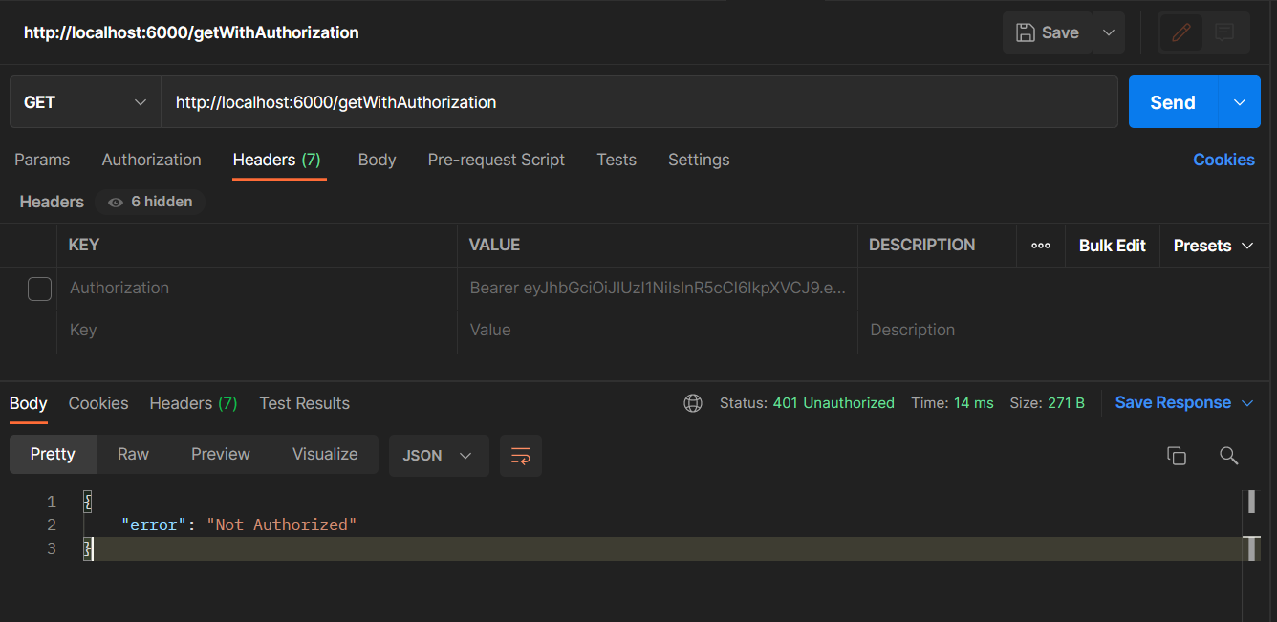Open the Test Results tab
The width and height of the screenshot is (1277, 622).
click(305, 403)
